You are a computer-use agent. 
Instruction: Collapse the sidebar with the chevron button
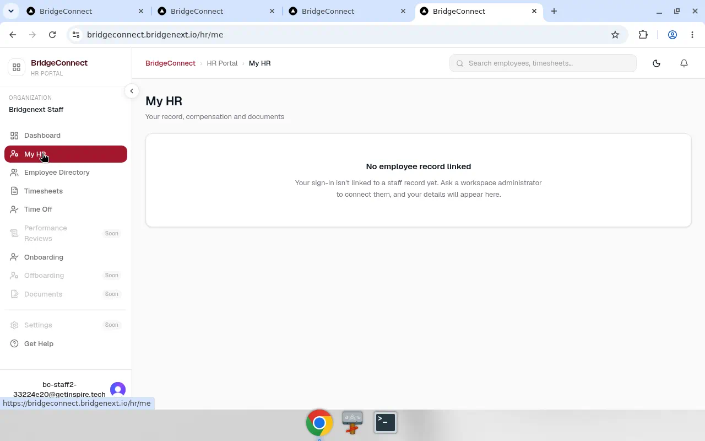[x=132, y=91]
